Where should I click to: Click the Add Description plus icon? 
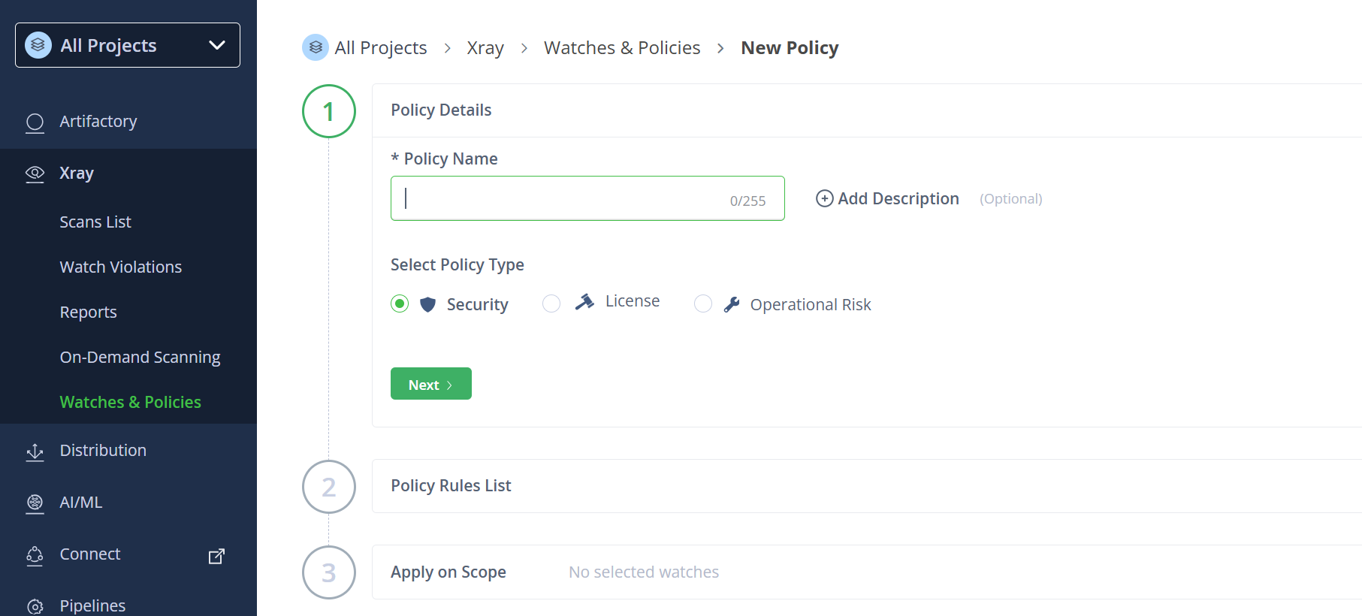click(x=824, y=198)
